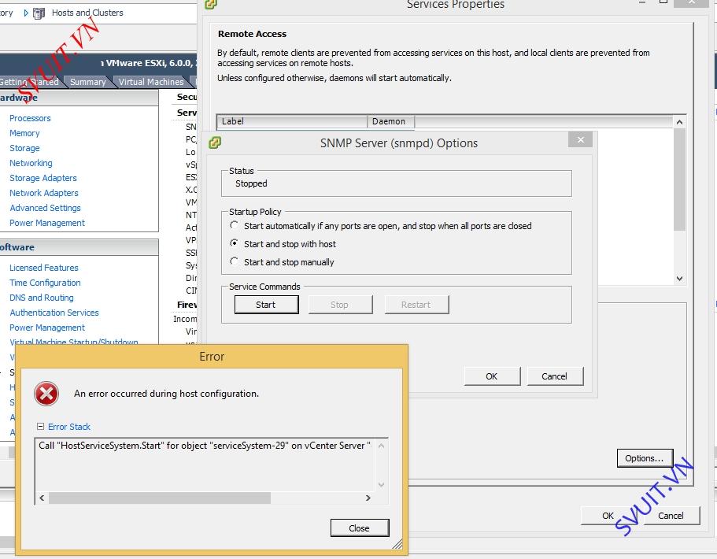Click the Hosts and Clusters breadcrumb label
Image resolution: width=717 pixels, height=559 pixels.
click(87, 13)
